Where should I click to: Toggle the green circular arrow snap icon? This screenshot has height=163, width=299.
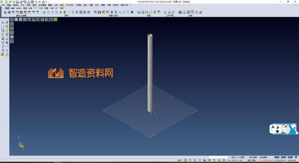click(219, 160)
